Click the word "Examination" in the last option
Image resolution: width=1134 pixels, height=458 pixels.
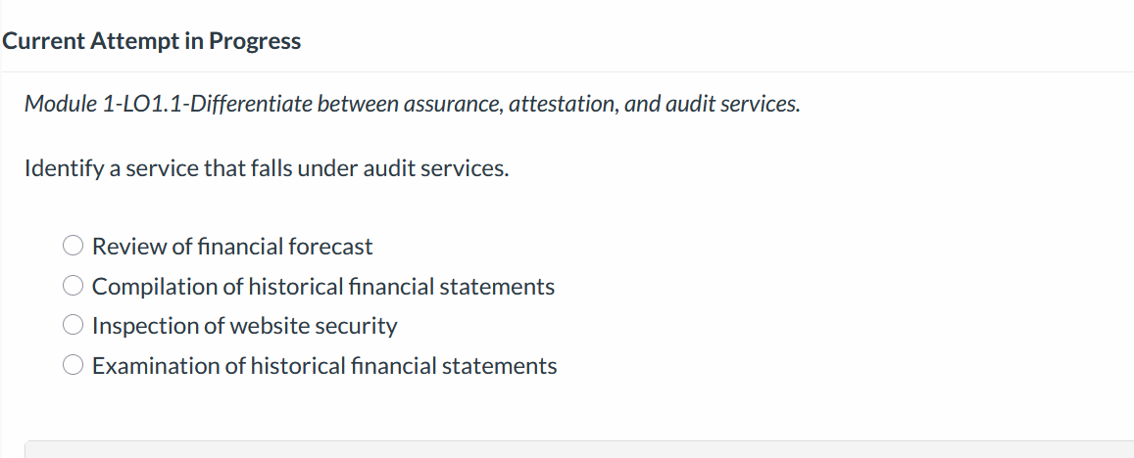pyautogui.click(x=156, y=366)
